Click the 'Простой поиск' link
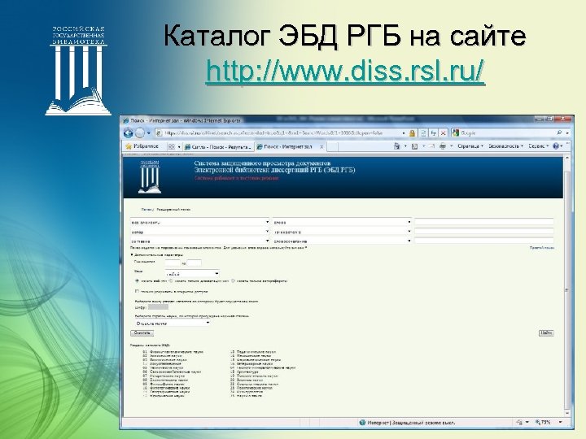Screen dimensions: 586x439 coord(542,248)
